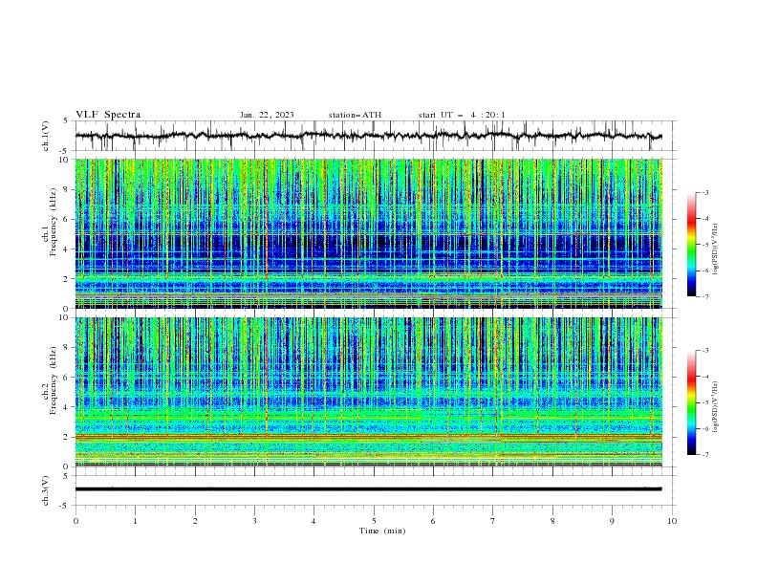Click the "6" tick on the time axis
Viewport: 757px width, 585px height.
(x=433, y=521)
